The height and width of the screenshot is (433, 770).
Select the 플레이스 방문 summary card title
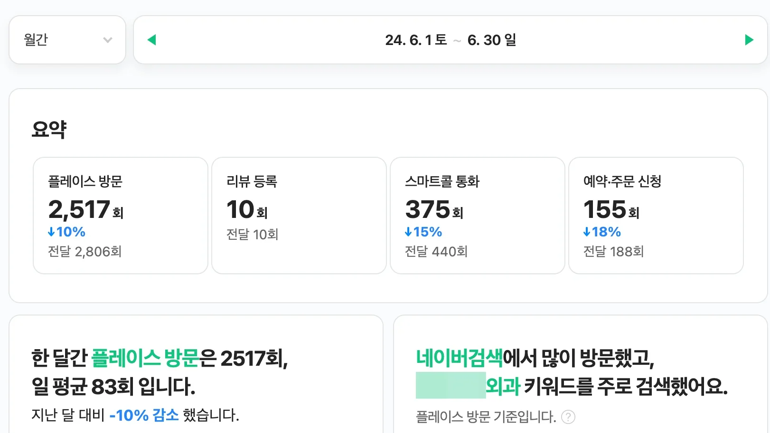pyautogui.click(x=85, y=181)
